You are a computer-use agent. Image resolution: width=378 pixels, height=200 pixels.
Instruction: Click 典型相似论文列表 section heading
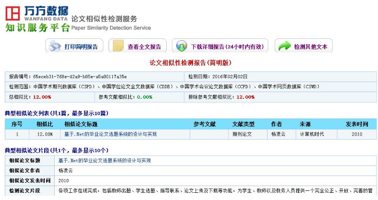tap(56, 113)
